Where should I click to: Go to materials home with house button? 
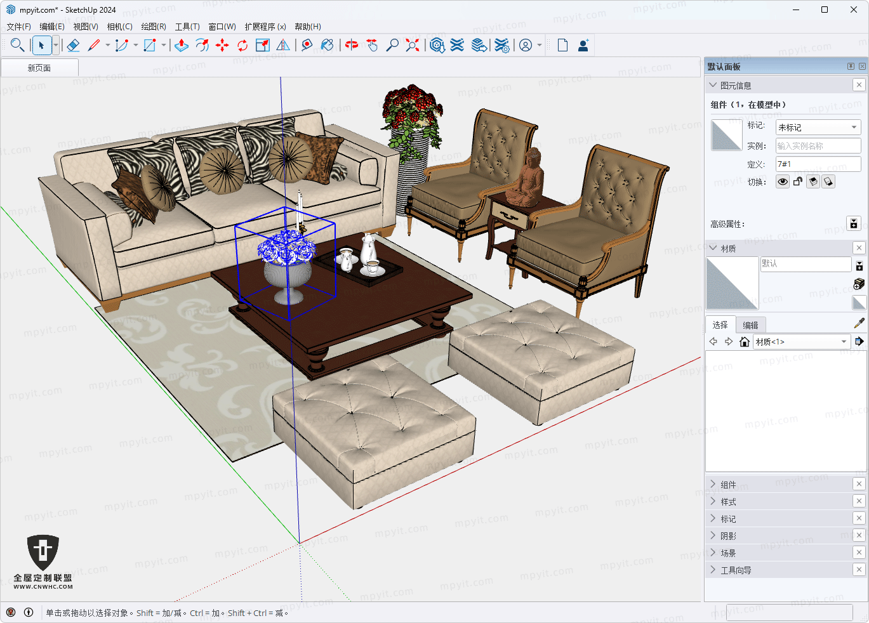(745, 341)
